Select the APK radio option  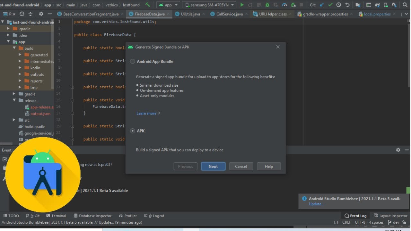[132, 131]
